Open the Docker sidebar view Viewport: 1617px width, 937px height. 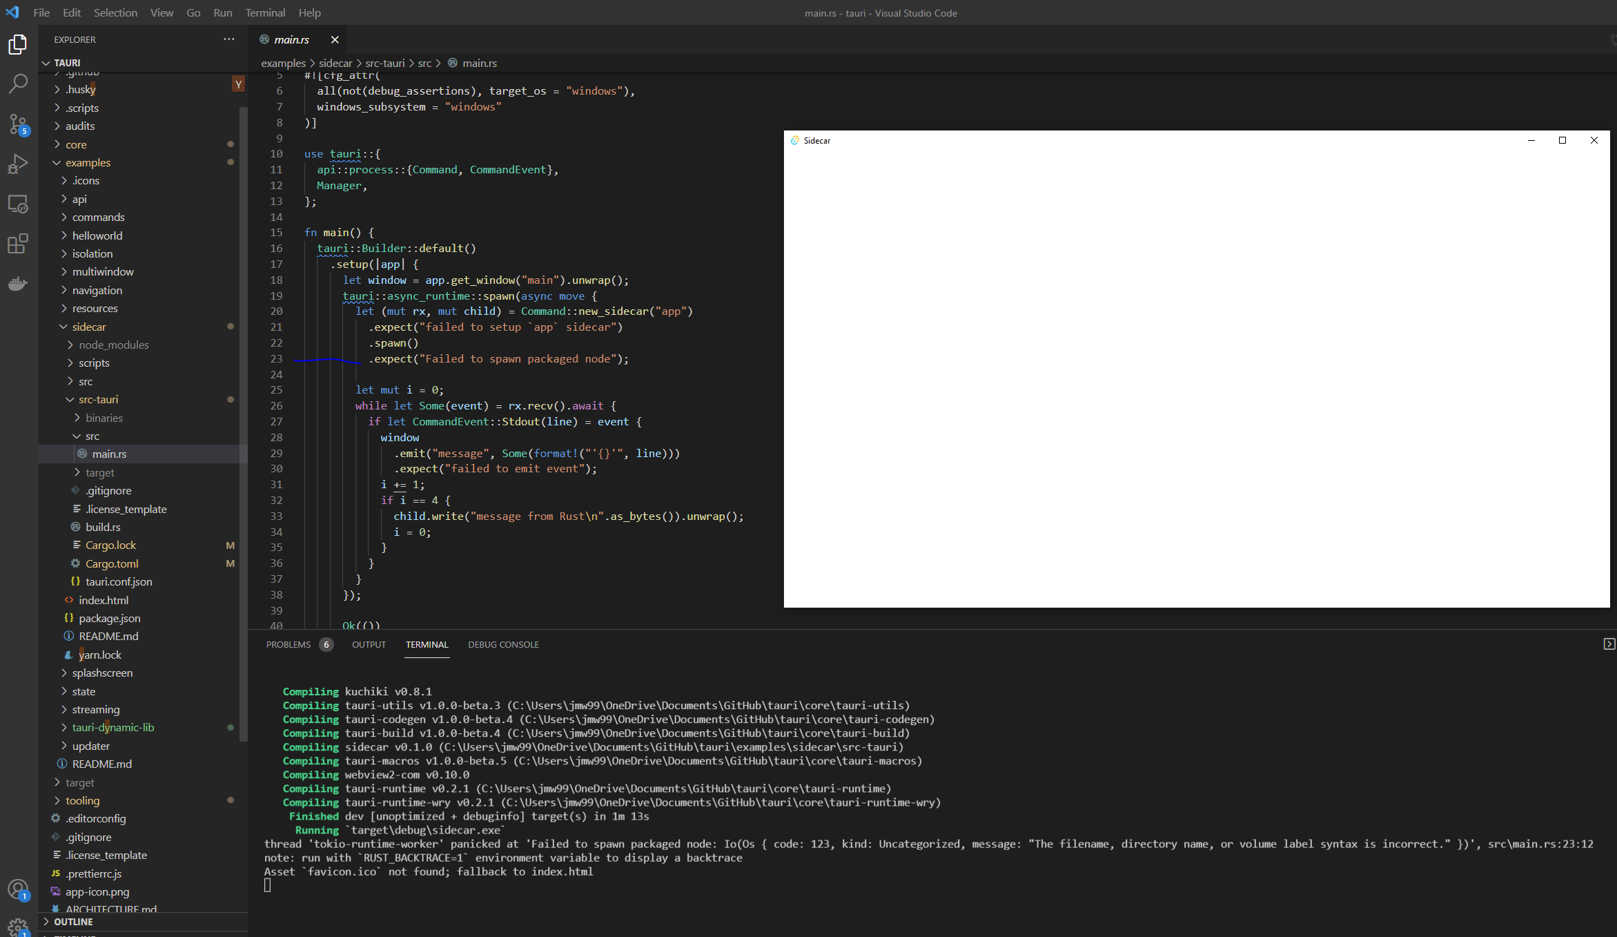coord(17,283)
